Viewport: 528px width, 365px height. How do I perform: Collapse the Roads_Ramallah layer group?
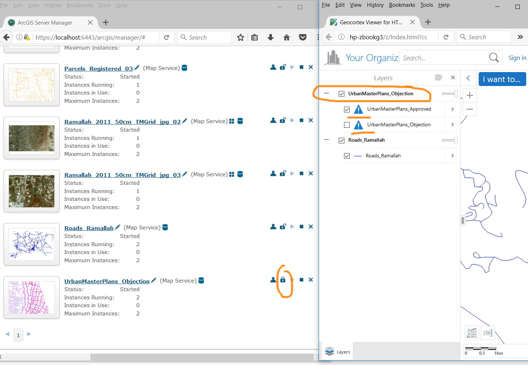(326, 140)
